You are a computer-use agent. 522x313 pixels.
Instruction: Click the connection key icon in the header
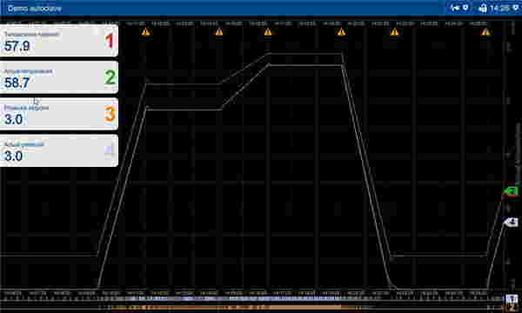pos(455,8)
